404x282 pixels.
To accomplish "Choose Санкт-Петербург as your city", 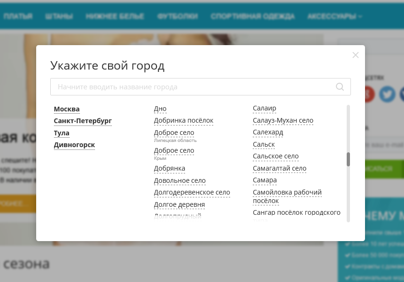I will [x=83, y=121].
